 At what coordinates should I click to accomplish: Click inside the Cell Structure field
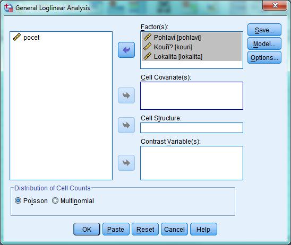pyautogui.click(x=192, y=128)
